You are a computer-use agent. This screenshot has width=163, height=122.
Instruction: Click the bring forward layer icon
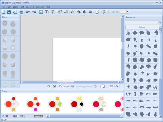coord(60,12)
